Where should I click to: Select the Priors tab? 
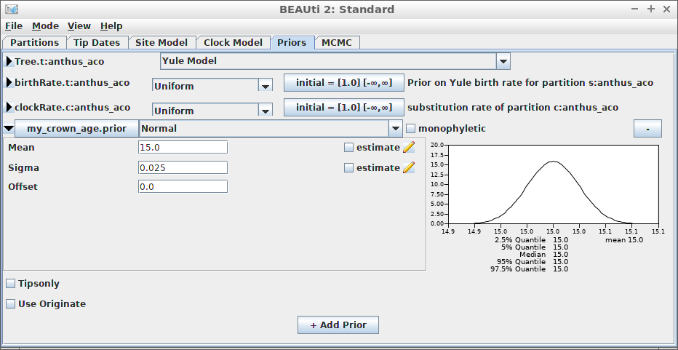(292, 43)
